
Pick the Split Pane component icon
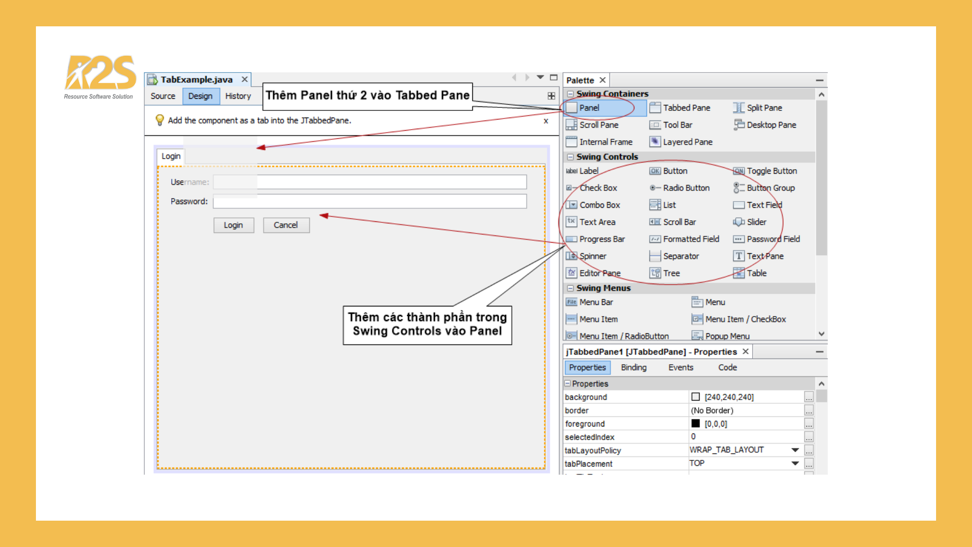(x=739, y=108)
